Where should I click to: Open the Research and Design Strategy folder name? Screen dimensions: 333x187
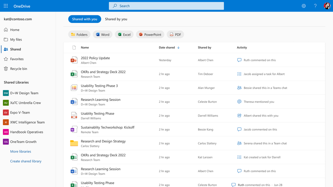[103, 141]
